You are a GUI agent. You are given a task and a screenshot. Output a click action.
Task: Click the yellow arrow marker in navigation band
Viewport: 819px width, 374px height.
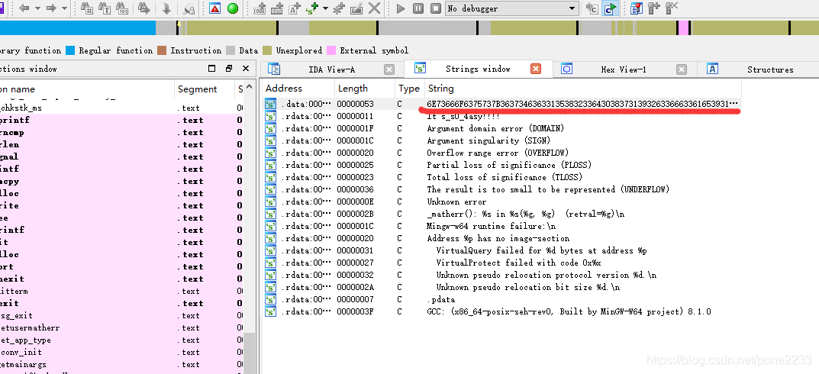179,24
